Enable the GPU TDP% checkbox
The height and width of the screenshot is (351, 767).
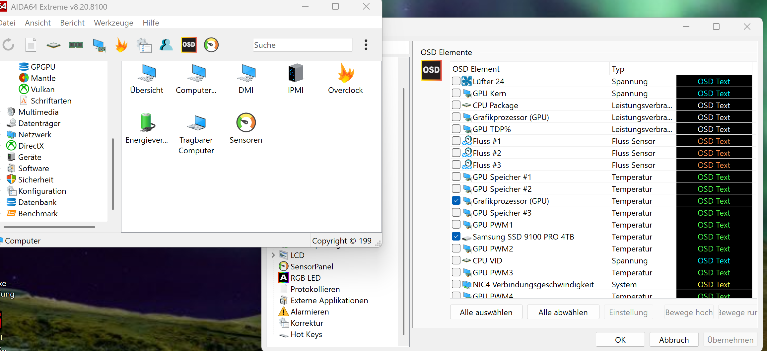click(456, 129)
